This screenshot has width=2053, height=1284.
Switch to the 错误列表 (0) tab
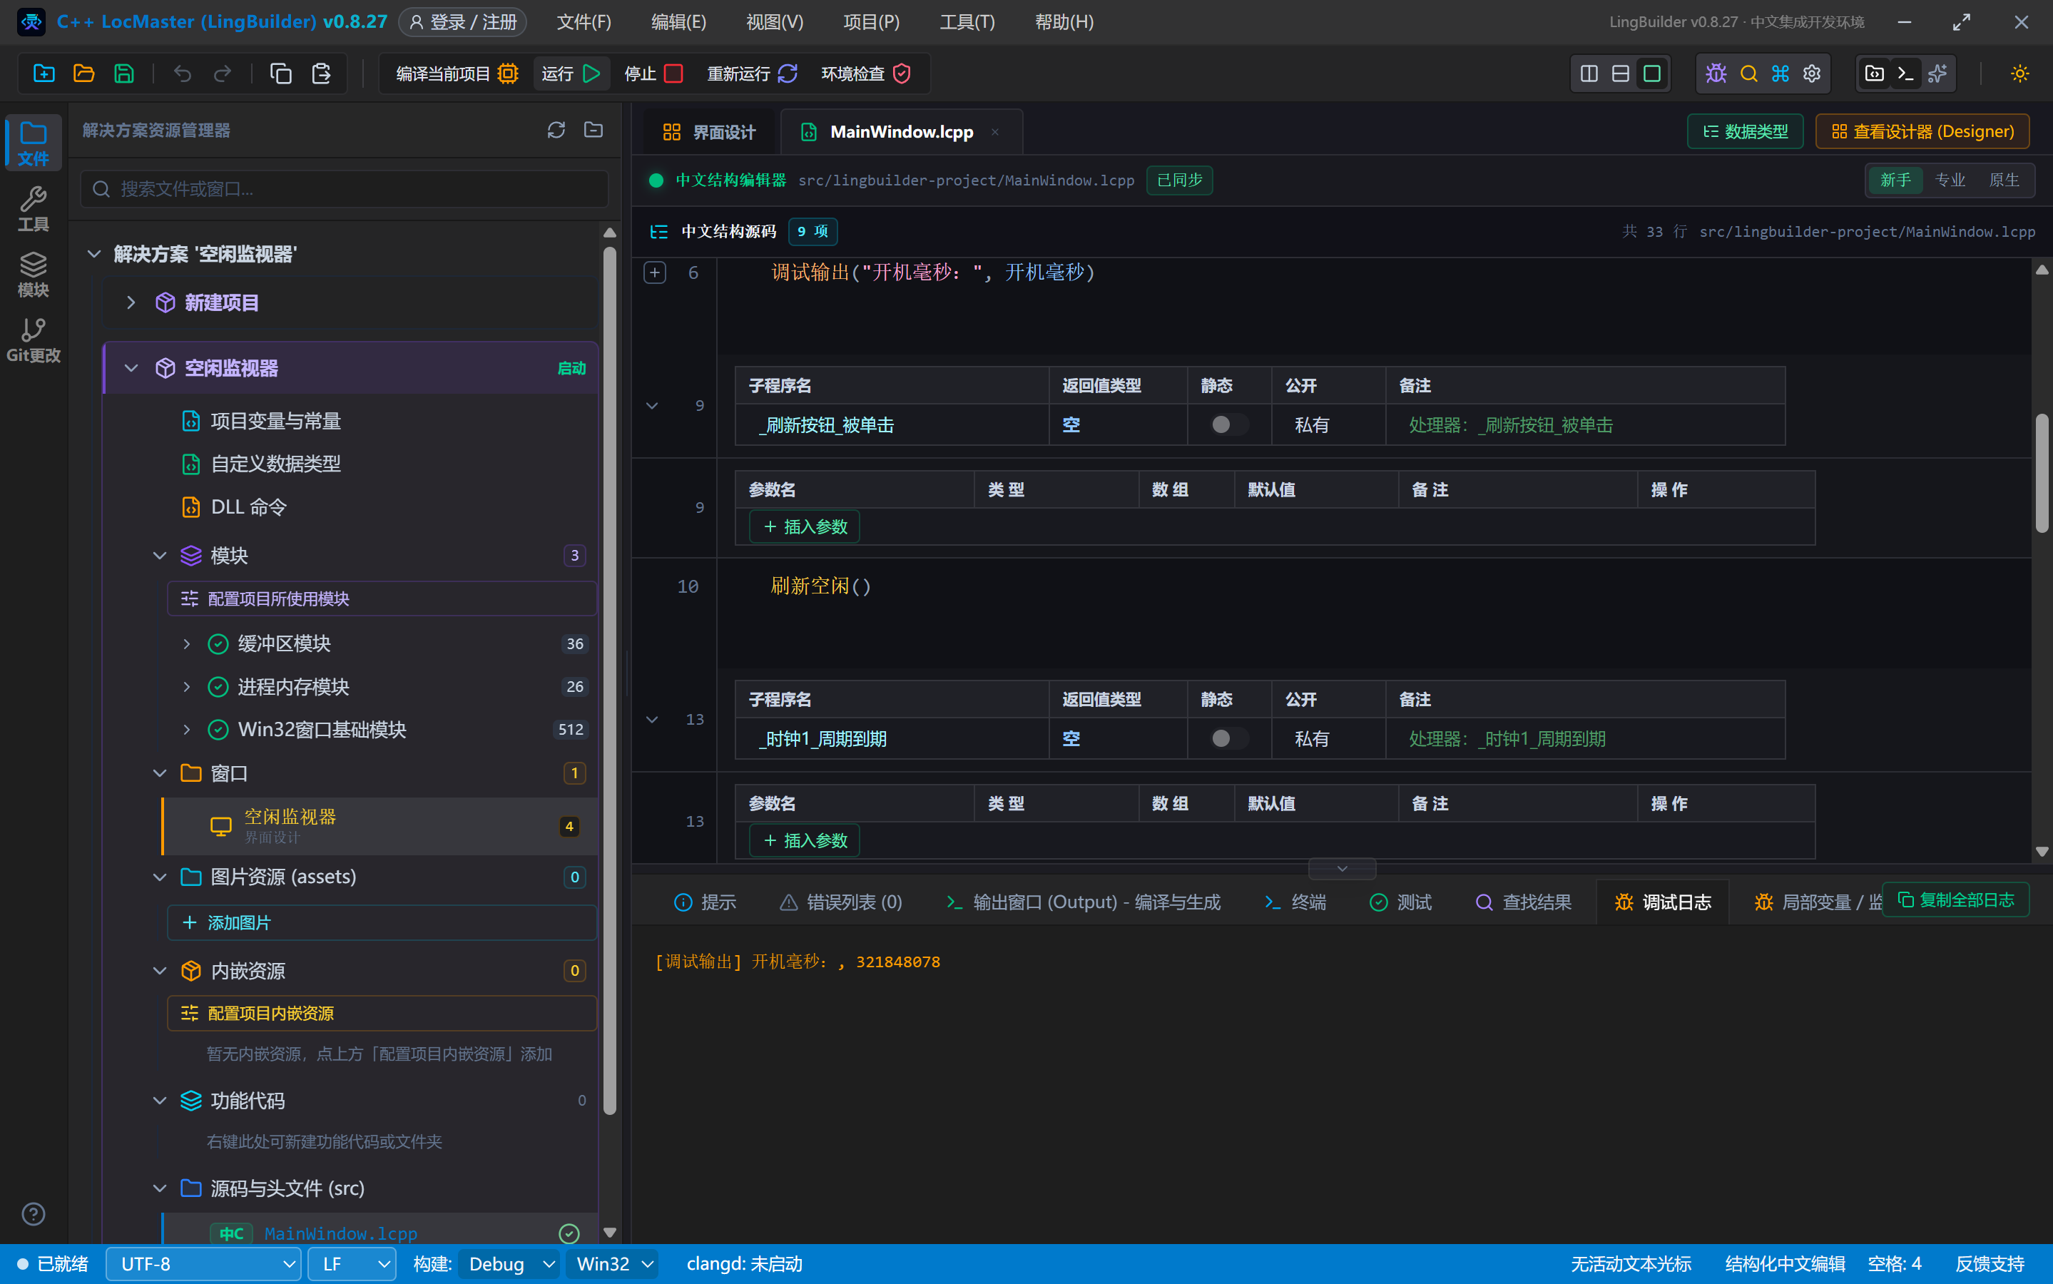click(x=840, y=902)
